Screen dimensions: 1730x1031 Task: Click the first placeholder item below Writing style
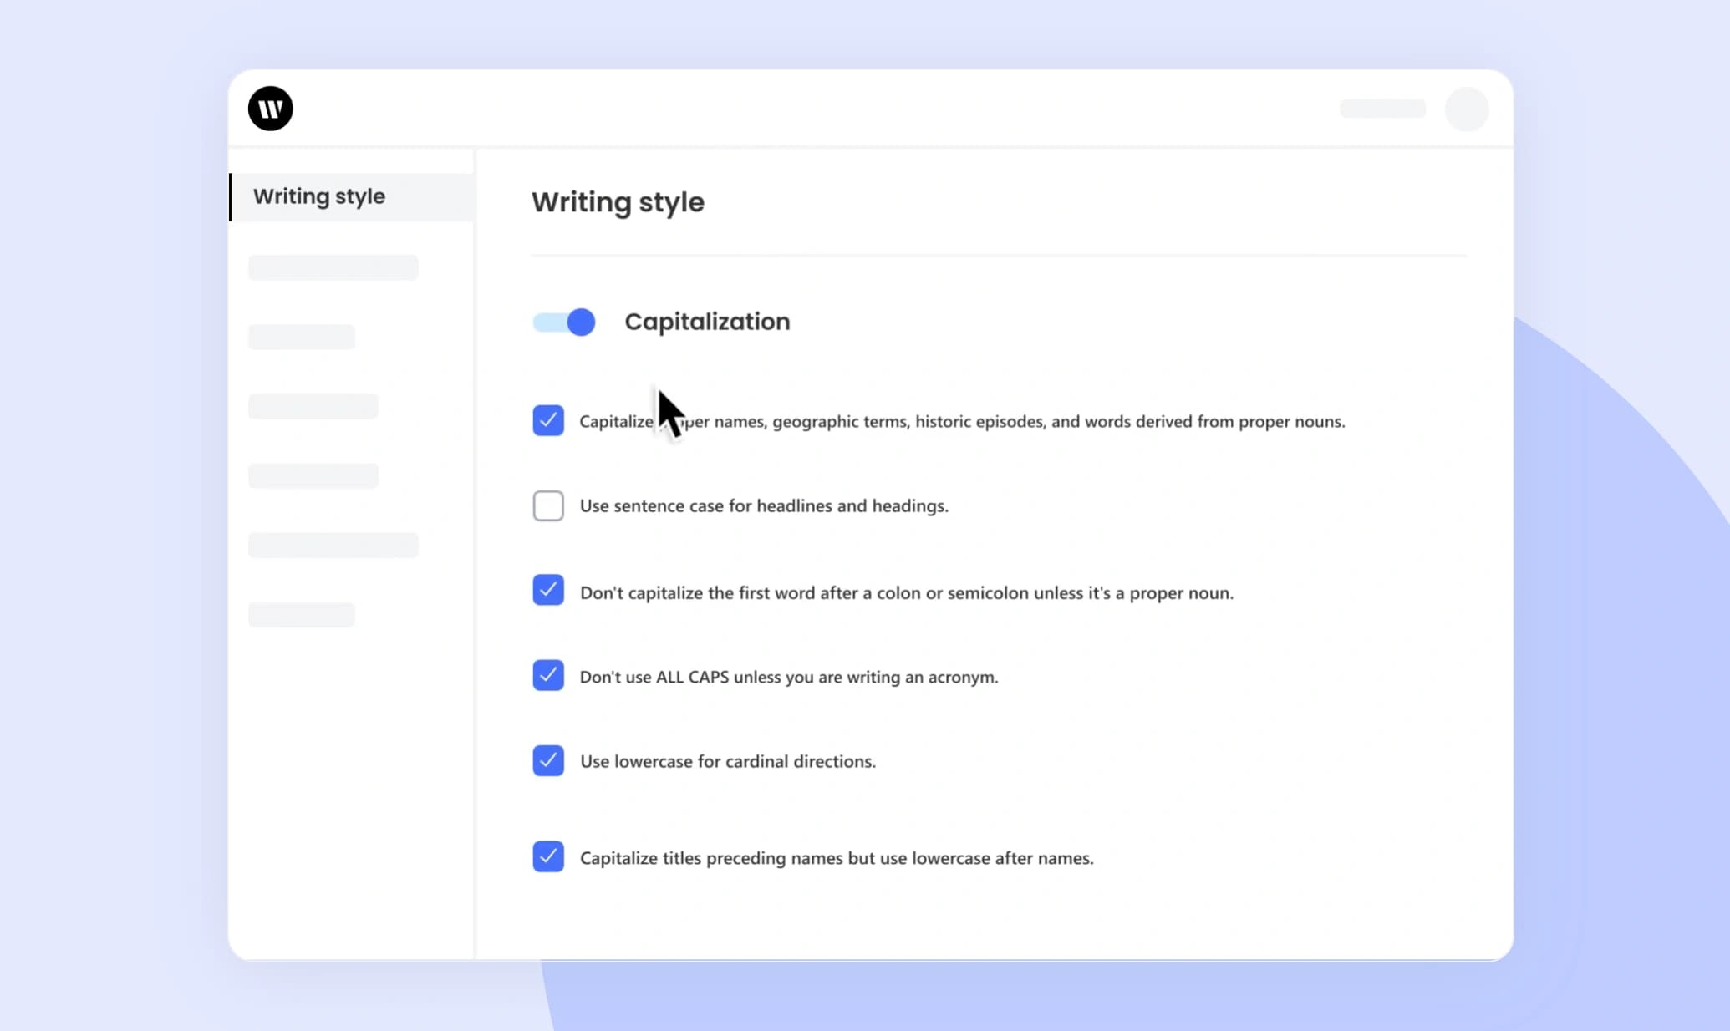click(x=333, y=267)
